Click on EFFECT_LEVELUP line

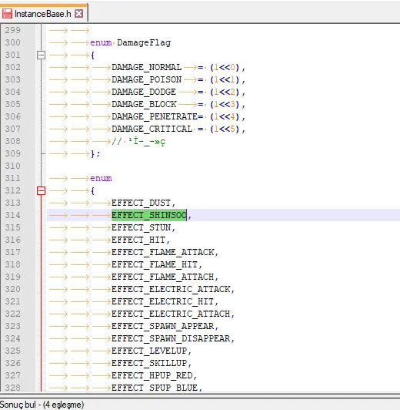(x=149, y=351)
